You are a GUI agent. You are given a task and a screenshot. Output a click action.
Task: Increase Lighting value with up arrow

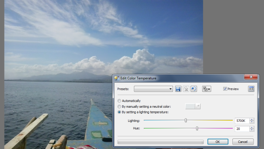pyautogui.click(x=252, y=119)
